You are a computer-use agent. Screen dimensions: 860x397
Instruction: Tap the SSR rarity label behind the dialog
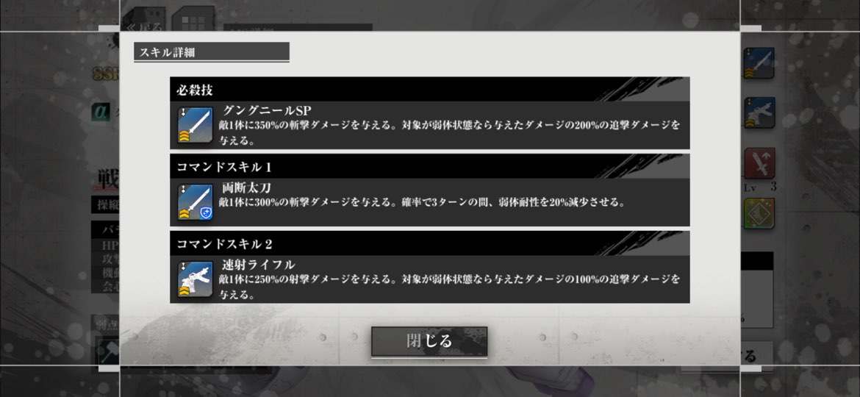point(106,74)
